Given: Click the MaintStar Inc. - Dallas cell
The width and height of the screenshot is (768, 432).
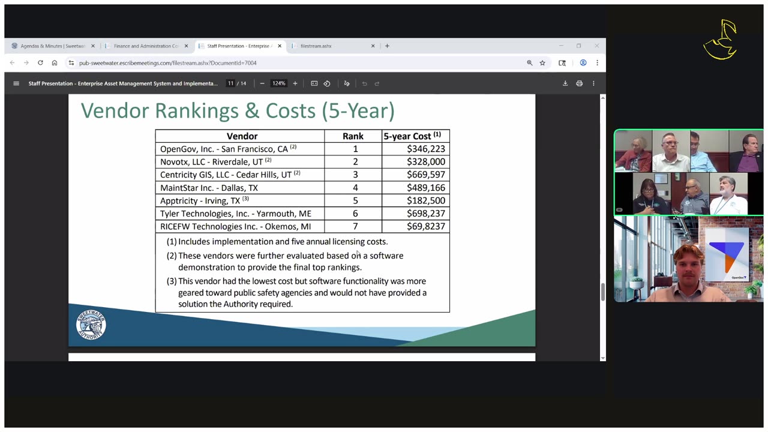Looking at the screenshot, I should pyautogui.click(x=239, y=188).
